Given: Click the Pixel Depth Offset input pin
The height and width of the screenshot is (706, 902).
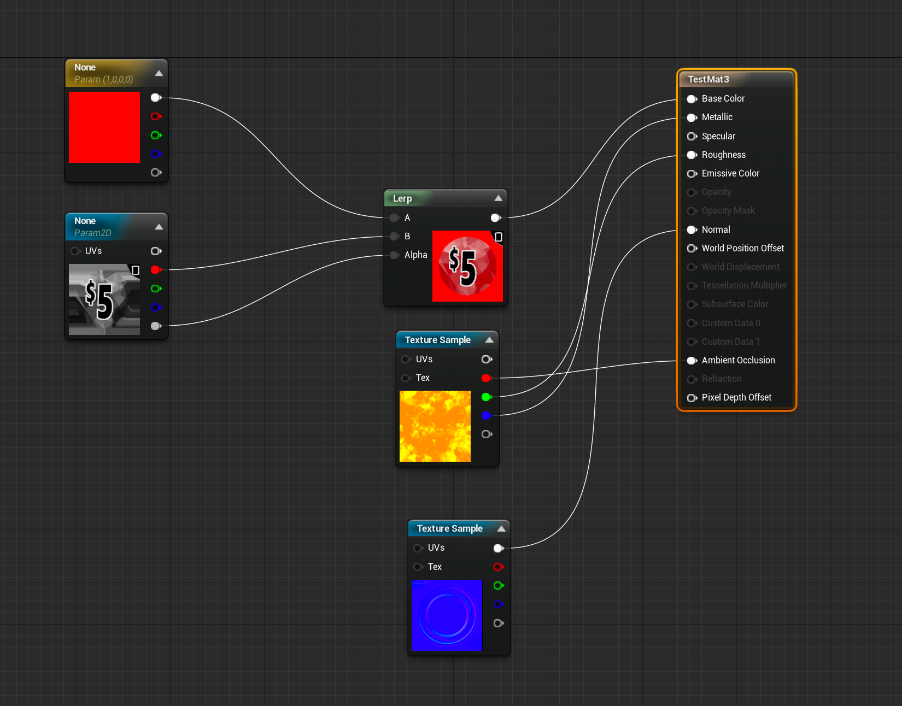Looking at the screenshot, I should 692,398.
